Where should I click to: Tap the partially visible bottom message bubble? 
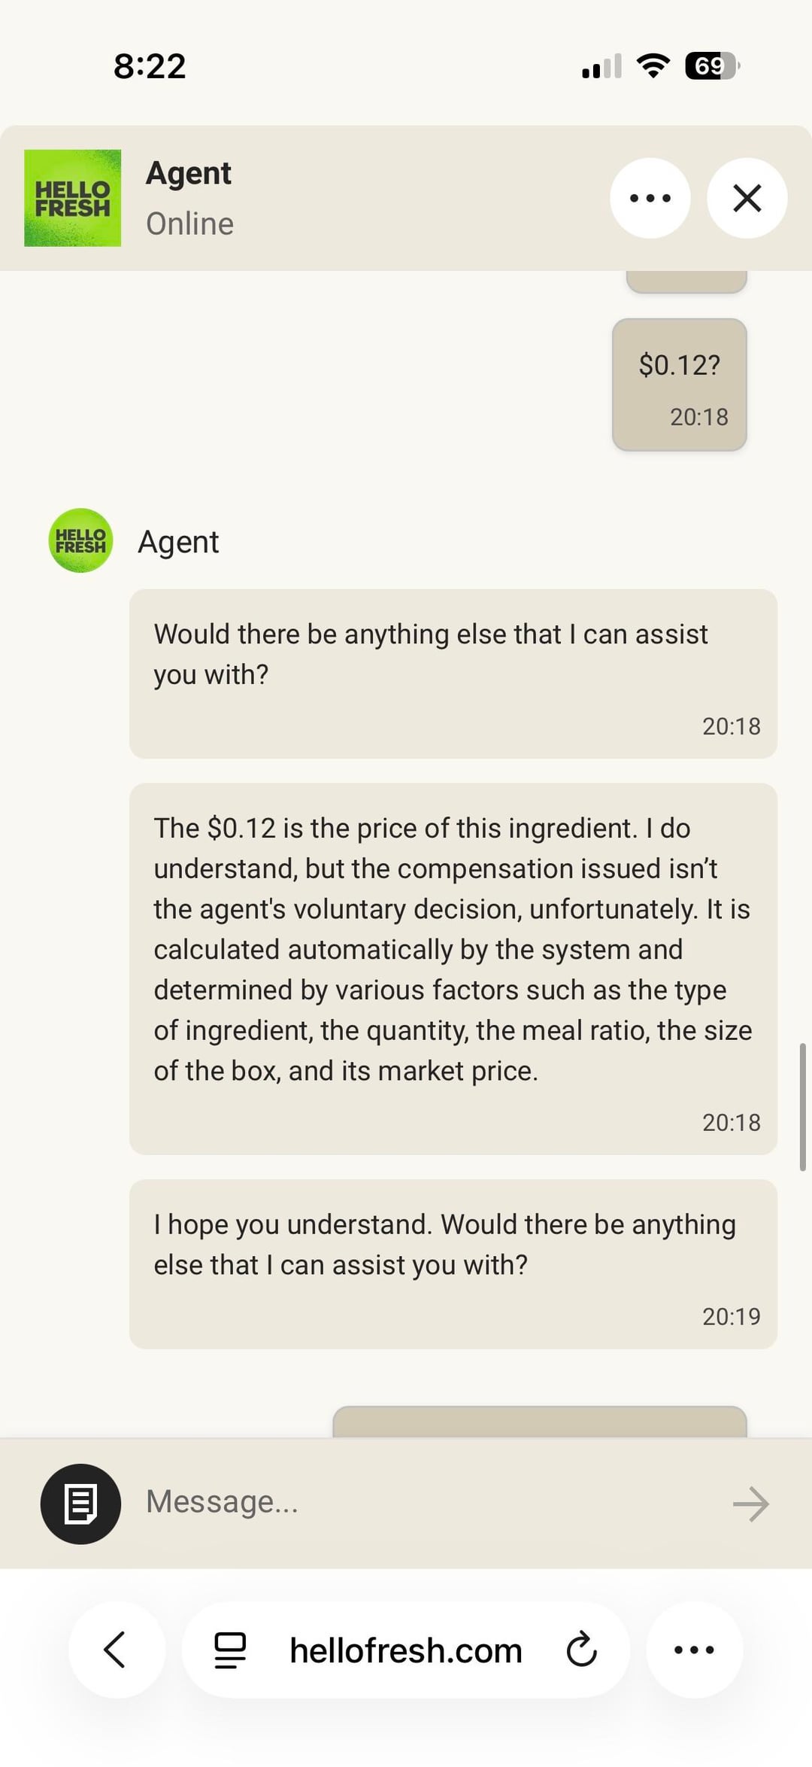[539, 1422]
